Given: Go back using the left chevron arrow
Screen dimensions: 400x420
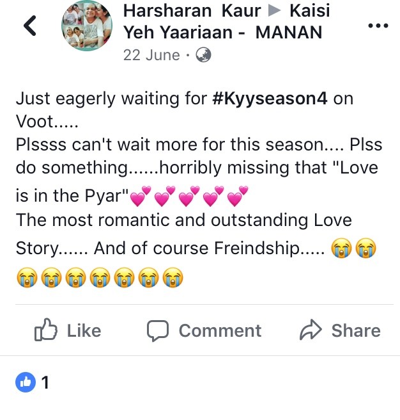Looking at the screenshot, I should [29, 26].
